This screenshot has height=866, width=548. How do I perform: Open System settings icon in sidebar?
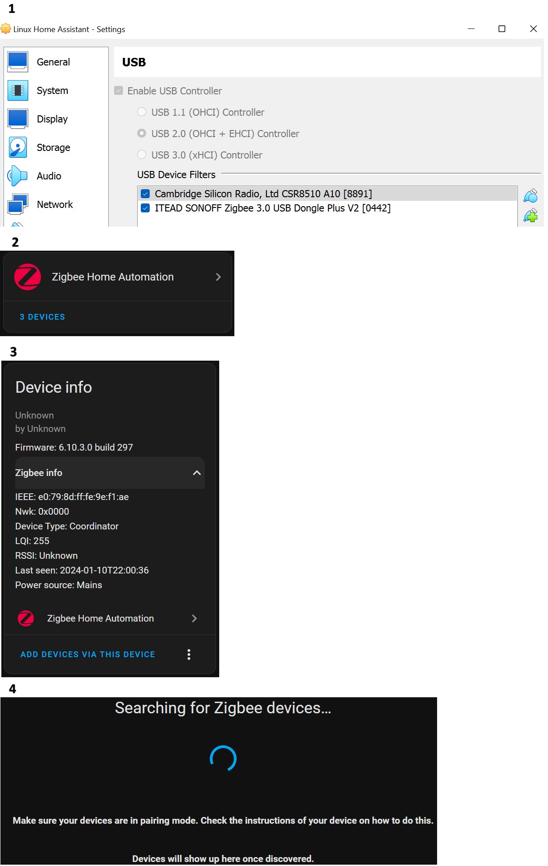click(x=18, y=90)
